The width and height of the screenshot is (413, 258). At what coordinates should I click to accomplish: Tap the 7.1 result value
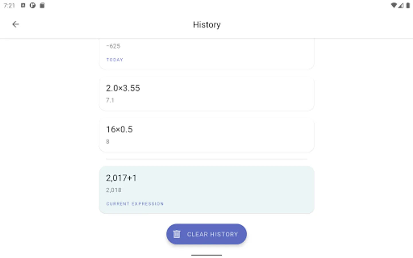[x=110, y=100]
